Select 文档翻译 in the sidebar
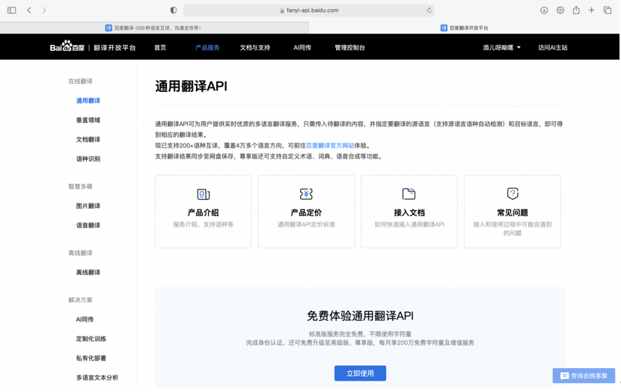The image size is (621, 392). (88, 139)
